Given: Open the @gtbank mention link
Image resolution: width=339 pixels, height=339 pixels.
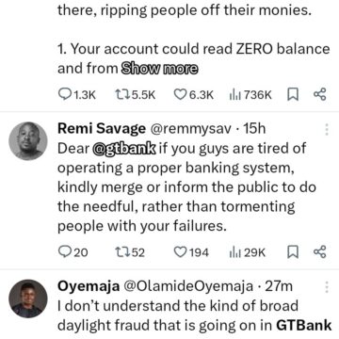Looking at the screenshot, I should tap(124, 148).
